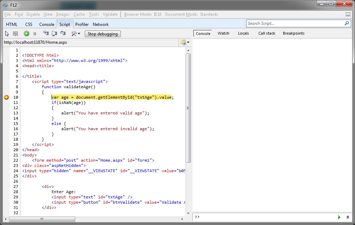
Task: Click the Step Out icon
Action: click(63, 34)
